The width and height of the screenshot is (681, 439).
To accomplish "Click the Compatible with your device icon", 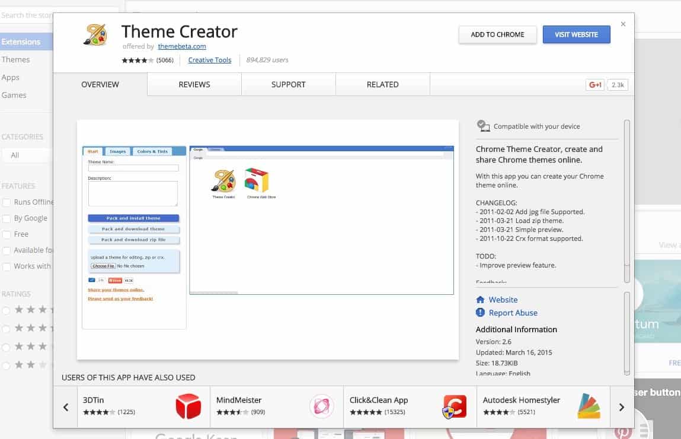I will pos(483,126).
